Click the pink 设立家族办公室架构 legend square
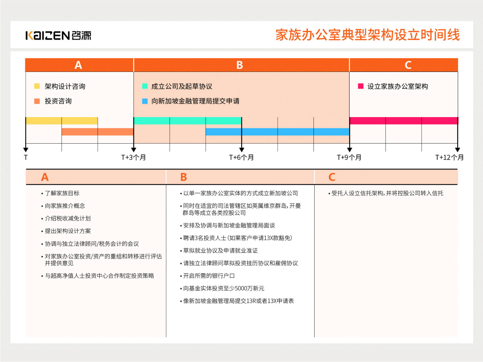Image resolution: width=483 pixels, height=362 pixels. 360,86
